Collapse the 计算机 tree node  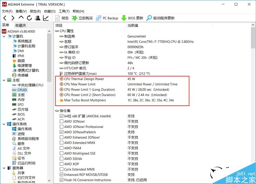tap(4, 36)
